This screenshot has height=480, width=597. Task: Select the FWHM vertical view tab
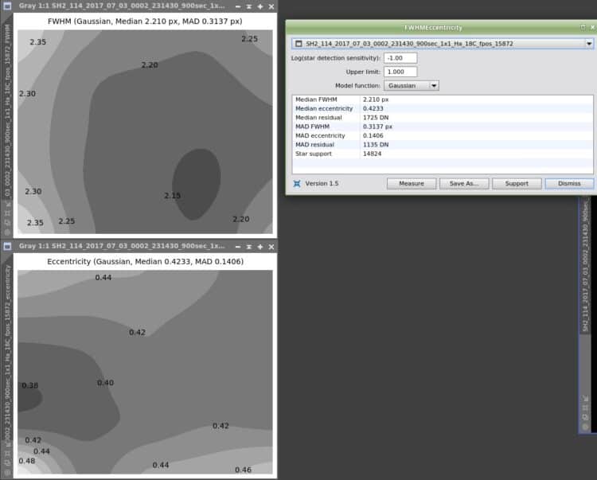tap(7, 111)
